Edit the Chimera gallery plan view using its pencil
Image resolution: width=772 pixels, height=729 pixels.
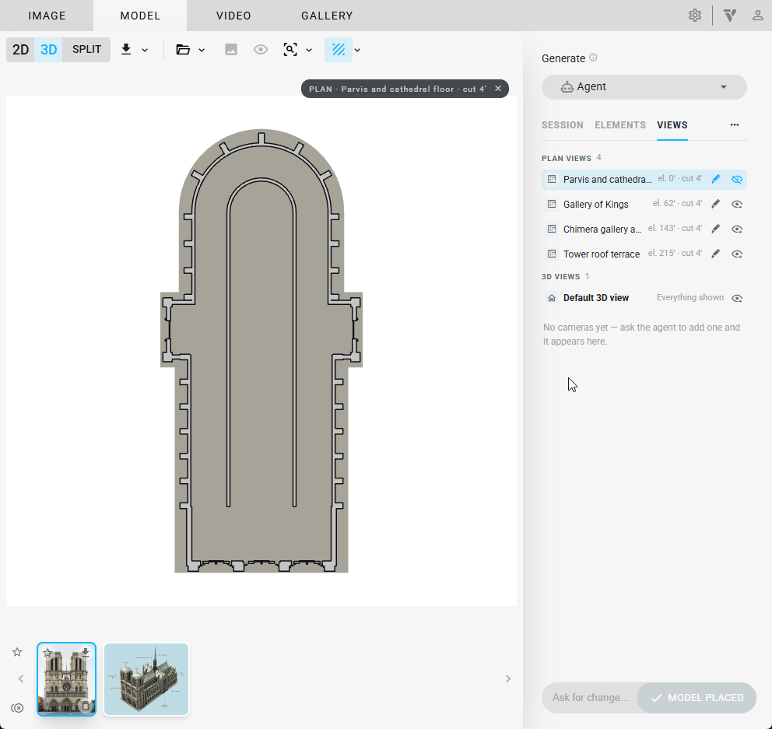716,229
